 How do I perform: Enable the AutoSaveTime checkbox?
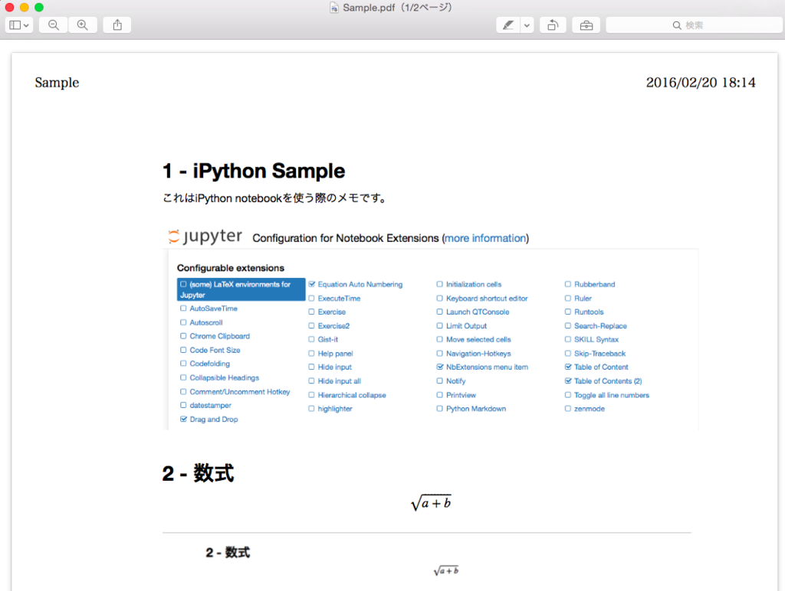(183, 309)
